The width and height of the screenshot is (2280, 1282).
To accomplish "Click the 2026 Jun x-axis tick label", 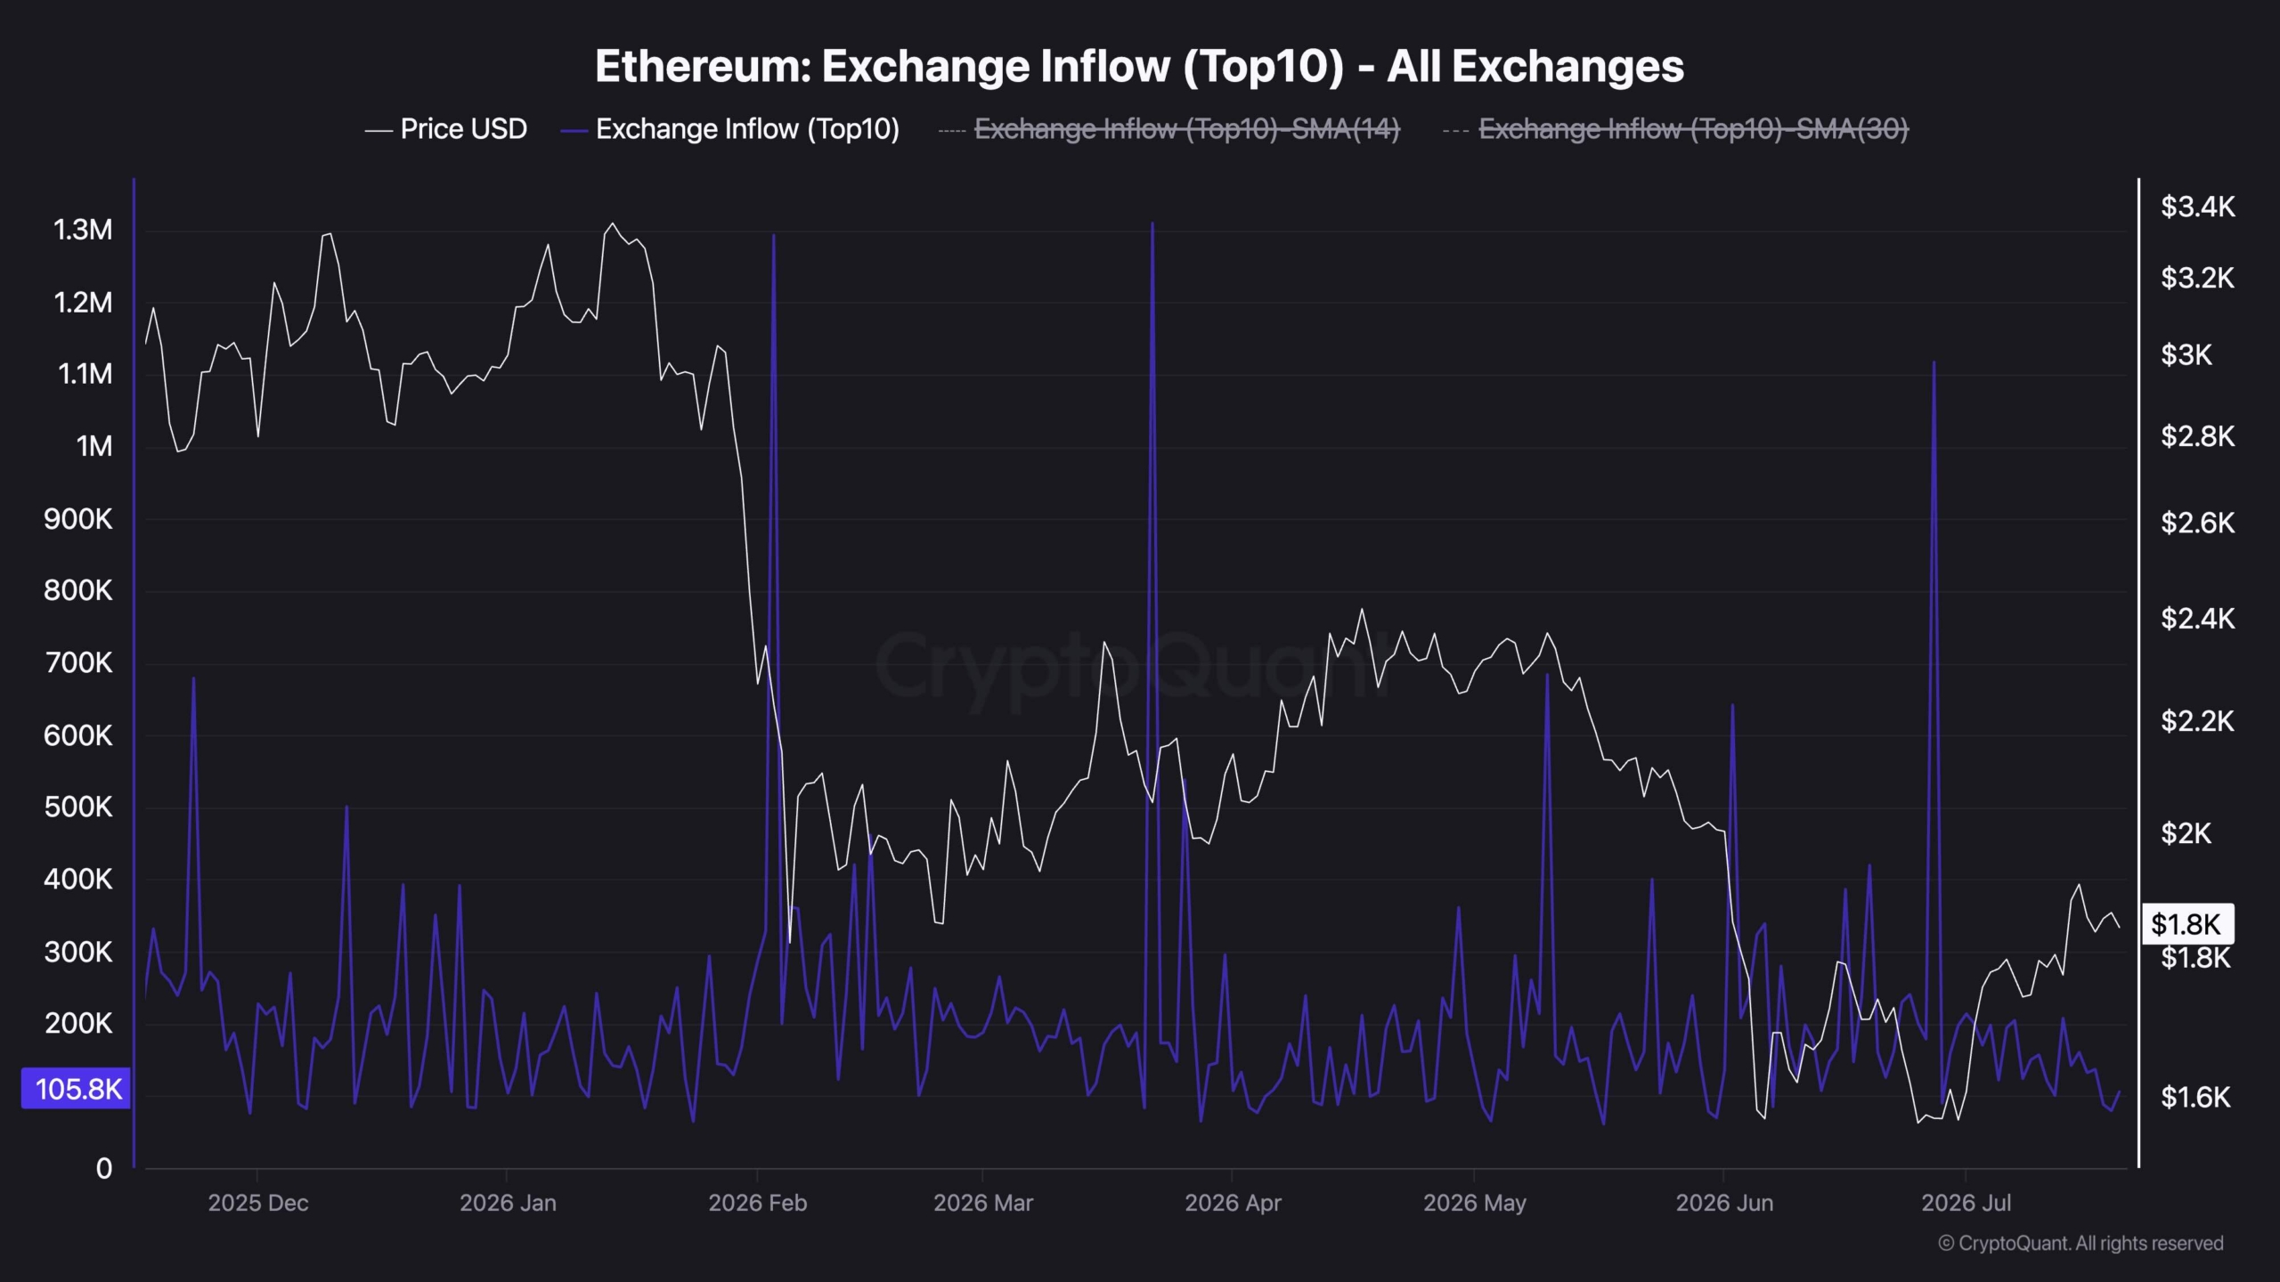I will (x=1724, y=1203).
